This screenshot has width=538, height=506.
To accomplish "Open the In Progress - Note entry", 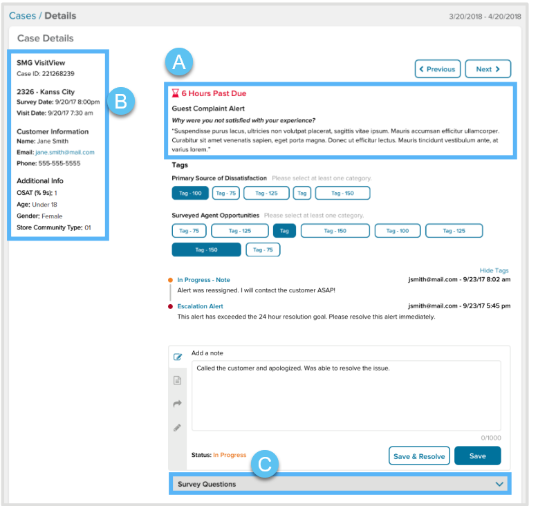I will click(x=203, y=280).
